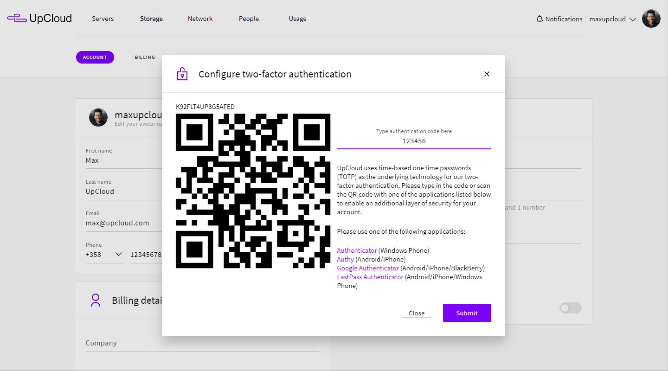This screenshot has width=668, height=371.
Task: Open the Authenticator (Windows Phone) link
Action: pyautogui.click(x=357, y=250)
